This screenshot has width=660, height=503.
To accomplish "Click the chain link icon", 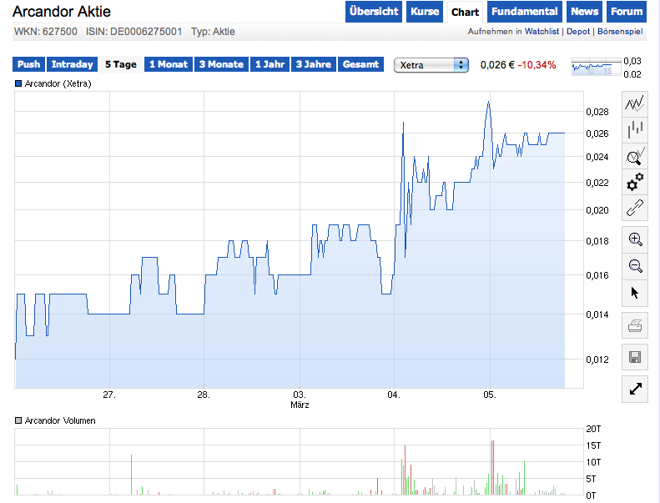I will [635, 208].
